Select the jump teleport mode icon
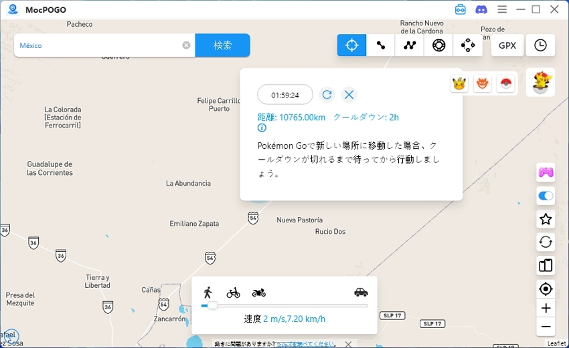 tap(468, 45)
